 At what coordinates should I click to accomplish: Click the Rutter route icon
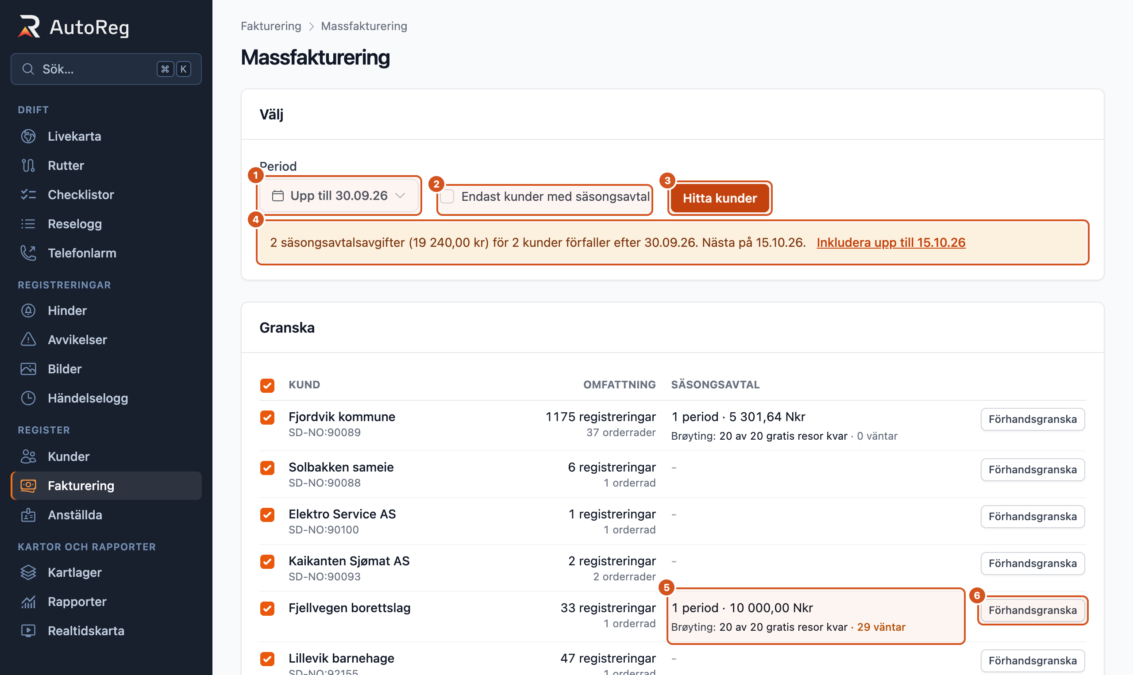(28, 165)
